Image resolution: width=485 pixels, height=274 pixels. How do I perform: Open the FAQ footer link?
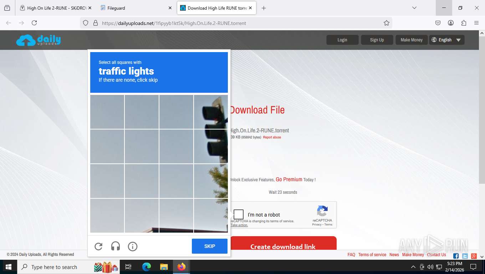[x=351, y=255]
